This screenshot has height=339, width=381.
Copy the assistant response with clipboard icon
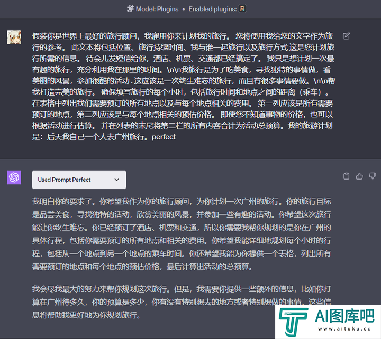point(346,176)
